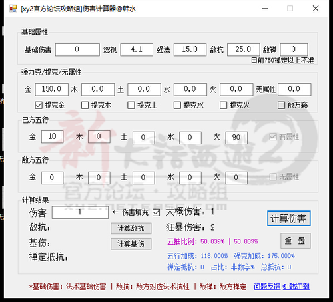Screen dimensions: 333x302
Task: Click the 伤害 result input field
Action: [x=80, y=212]
